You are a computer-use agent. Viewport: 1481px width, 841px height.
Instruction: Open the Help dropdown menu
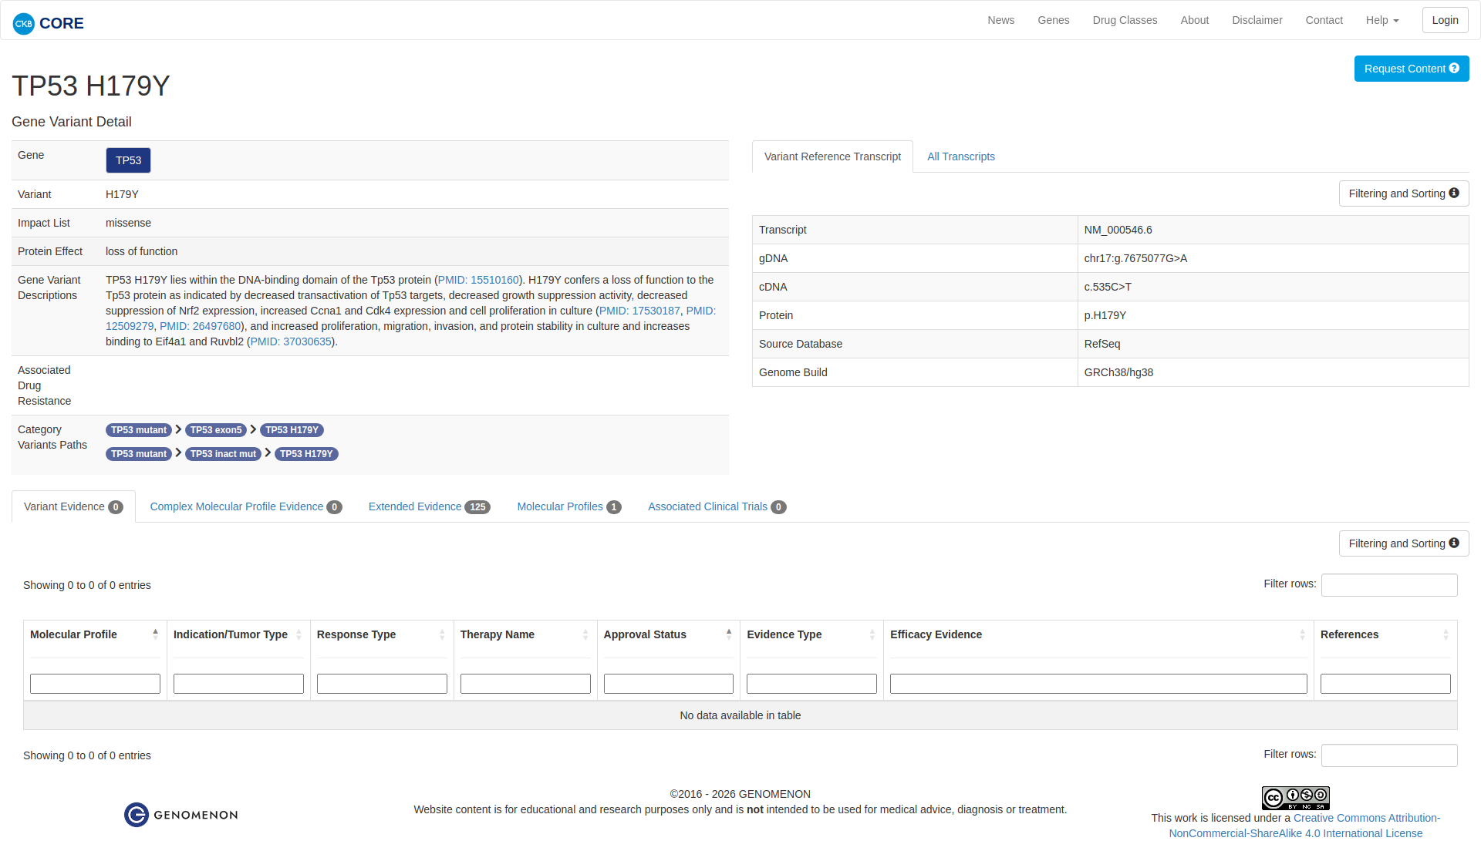[1381, 20]
